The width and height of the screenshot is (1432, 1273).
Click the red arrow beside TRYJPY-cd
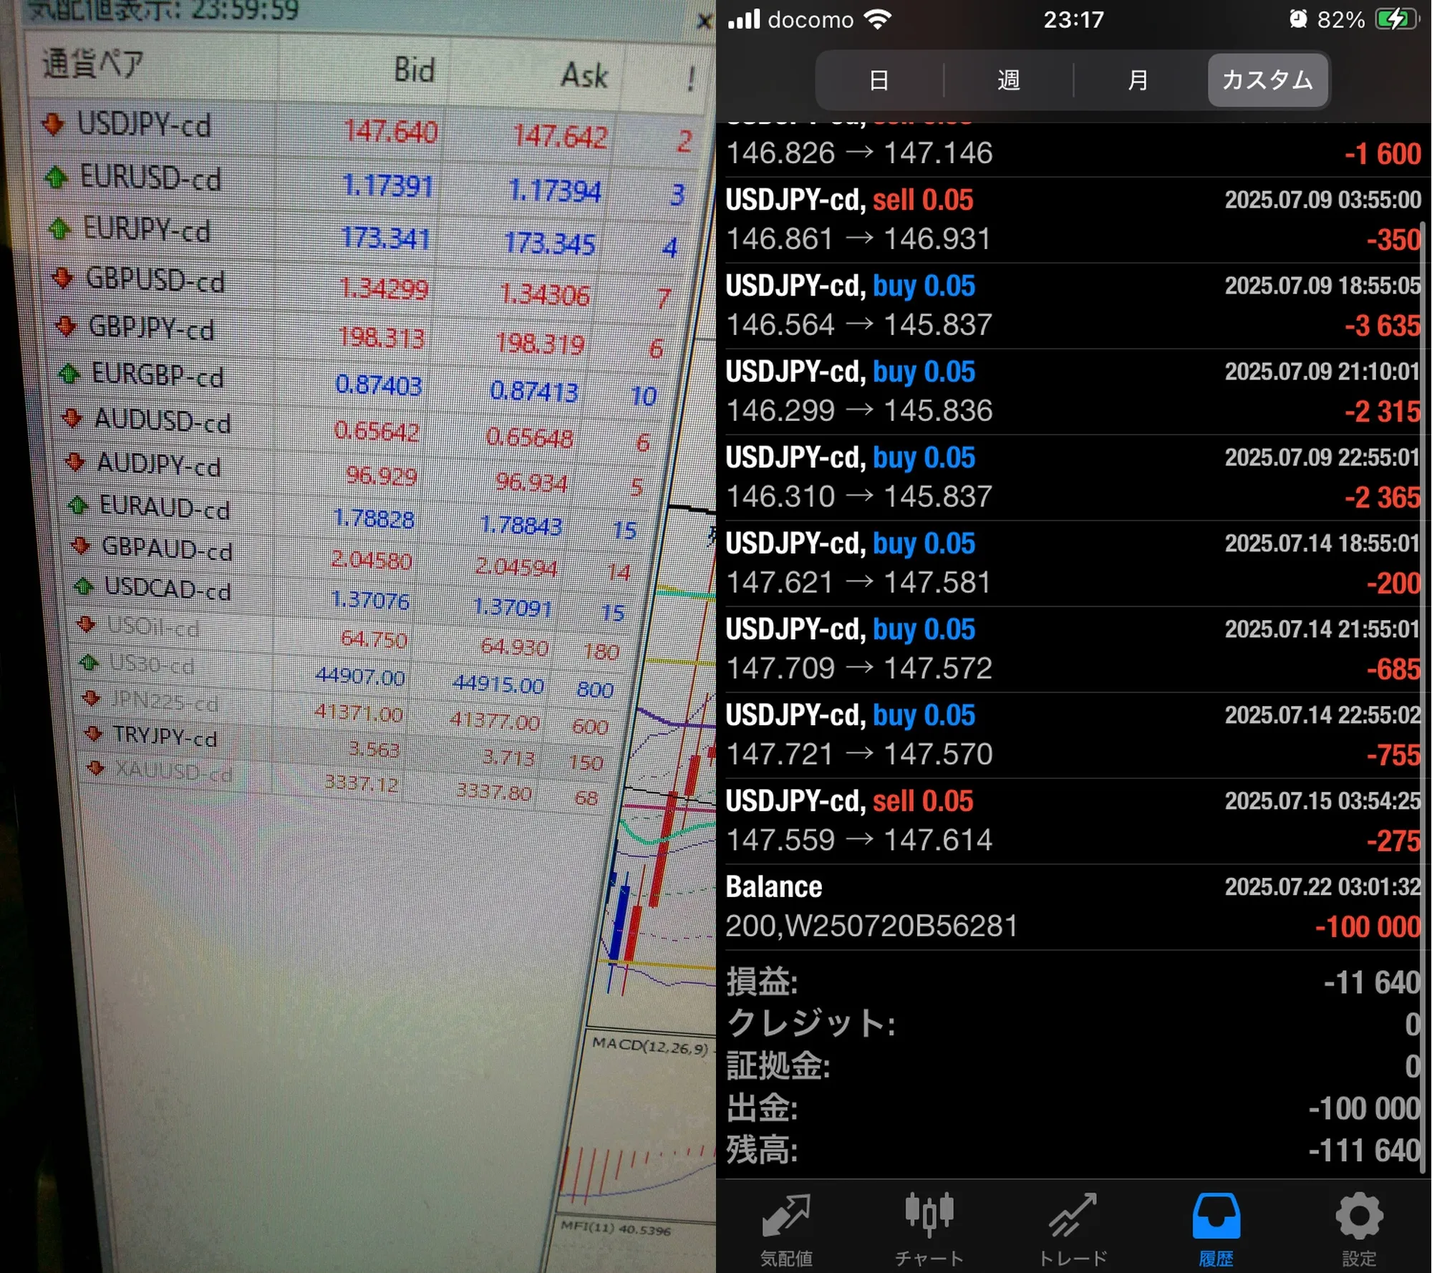coord(92,733)
